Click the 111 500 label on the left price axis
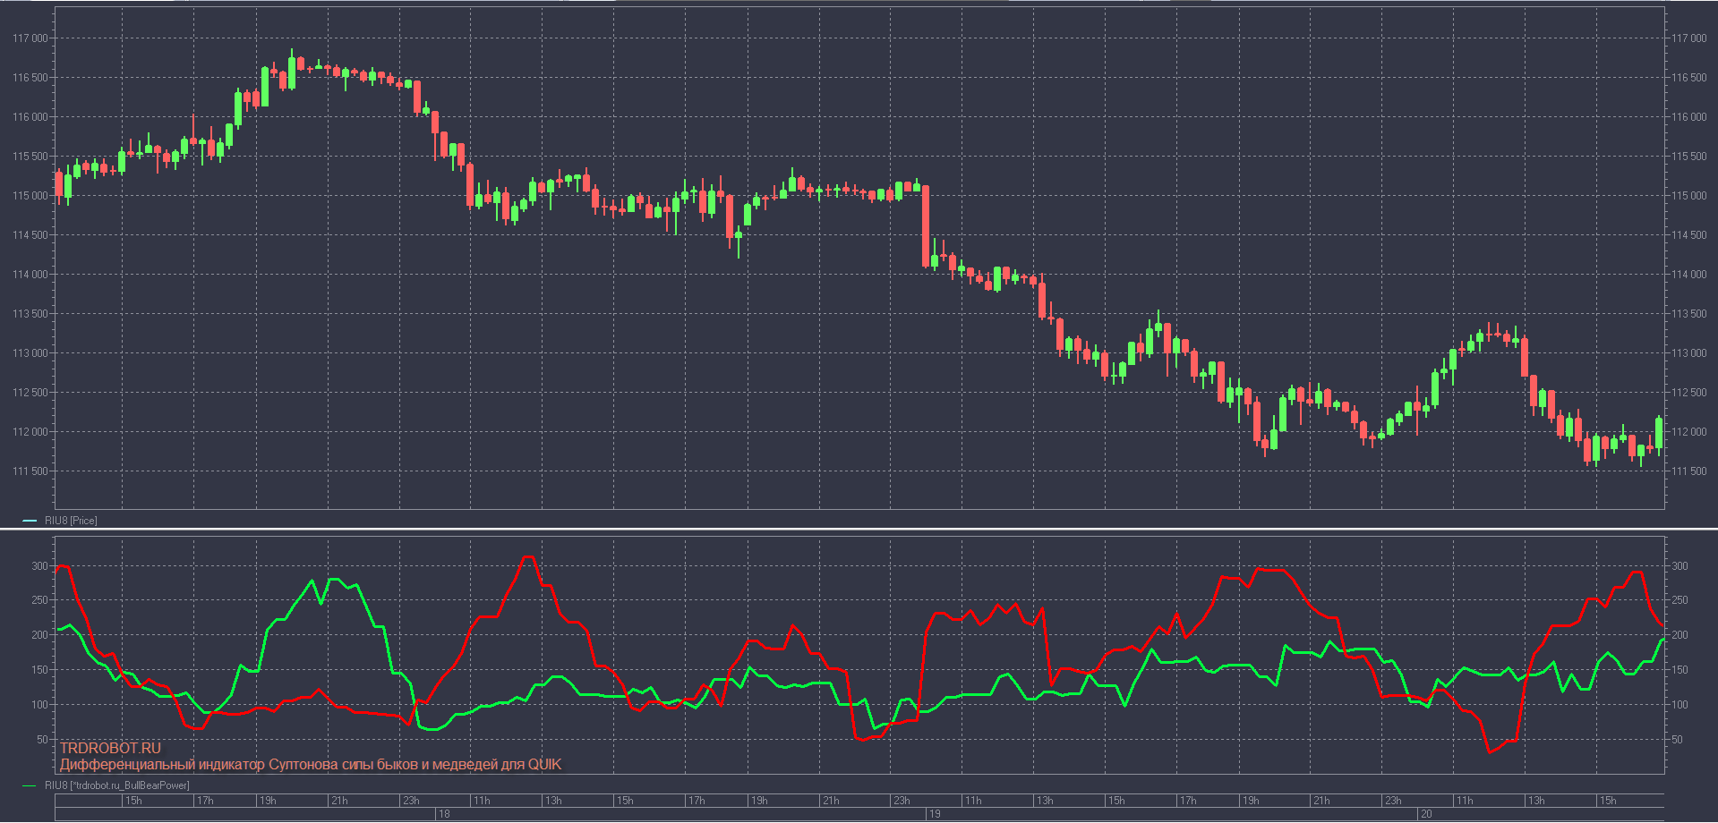1718x823 pixels. point(31,471)
